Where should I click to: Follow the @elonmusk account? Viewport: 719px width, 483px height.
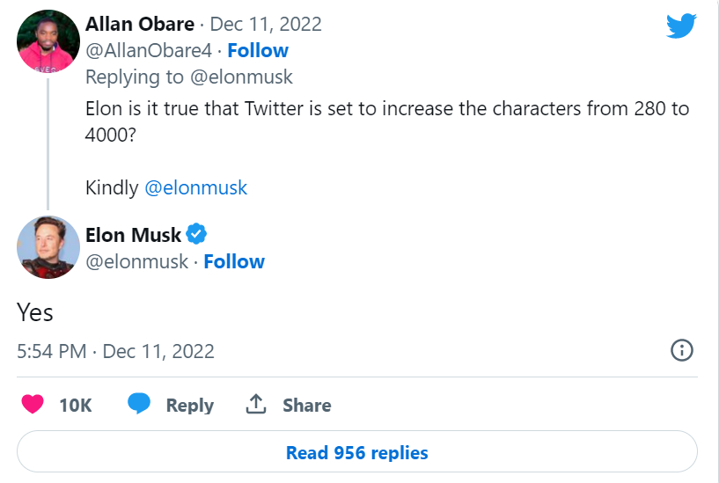tap(234, 261)
